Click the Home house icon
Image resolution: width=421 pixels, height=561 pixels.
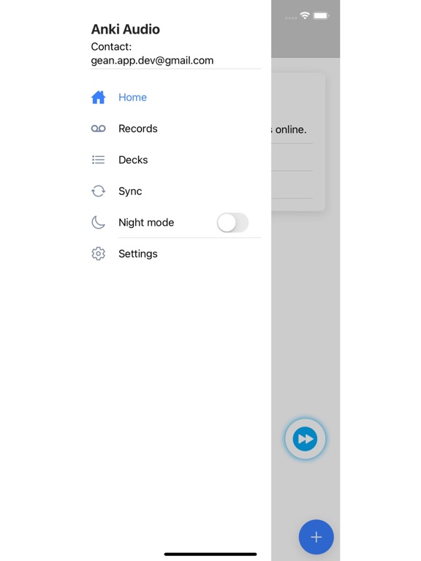pyautogui.click(x=98, y=97)
